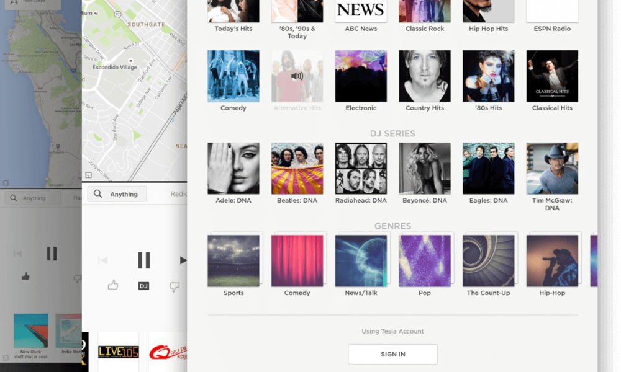Click thumbs-up in the dimmed background panel
This screenshot has height=372, width=621.
[25, 277]
